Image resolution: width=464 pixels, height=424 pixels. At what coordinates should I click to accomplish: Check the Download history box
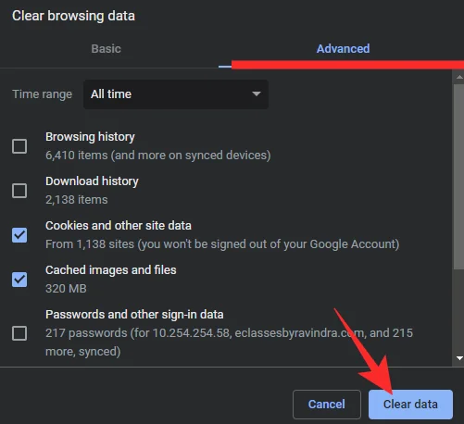coord(19,191)
